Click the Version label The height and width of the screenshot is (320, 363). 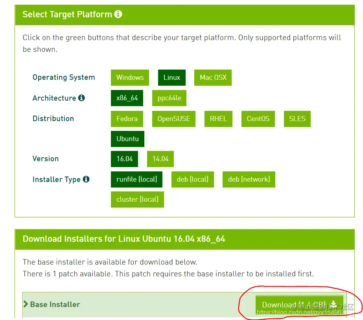[46, 159]
